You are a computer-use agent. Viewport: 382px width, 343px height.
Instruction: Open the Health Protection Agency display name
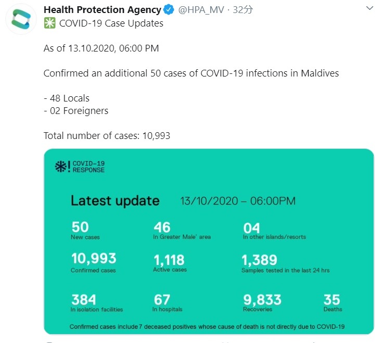pyautogui.click(x=103, y=10)
